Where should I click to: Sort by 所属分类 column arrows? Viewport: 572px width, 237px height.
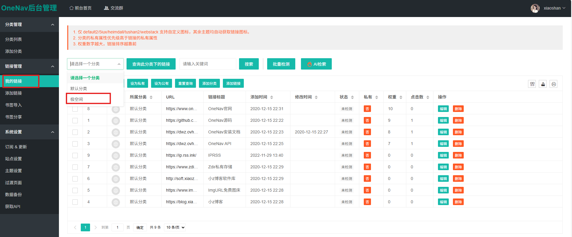(x=151, y=97)
